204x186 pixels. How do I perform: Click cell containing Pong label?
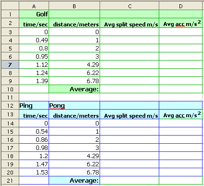pyautogui.click(x=75, y=106)
